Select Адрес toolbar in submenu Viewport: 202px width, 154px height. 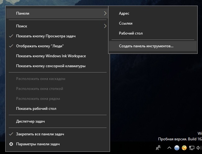153,13
